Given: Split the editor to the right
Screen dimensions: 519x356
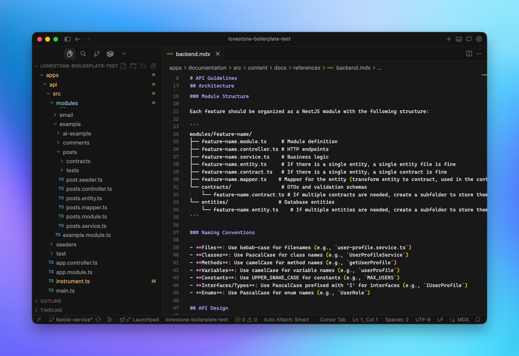Looking at the screenshot, I should tap(469, 54).
